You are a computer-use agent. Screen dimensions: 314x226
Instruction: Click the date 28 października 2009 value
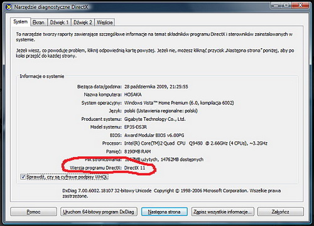(156, 86)
